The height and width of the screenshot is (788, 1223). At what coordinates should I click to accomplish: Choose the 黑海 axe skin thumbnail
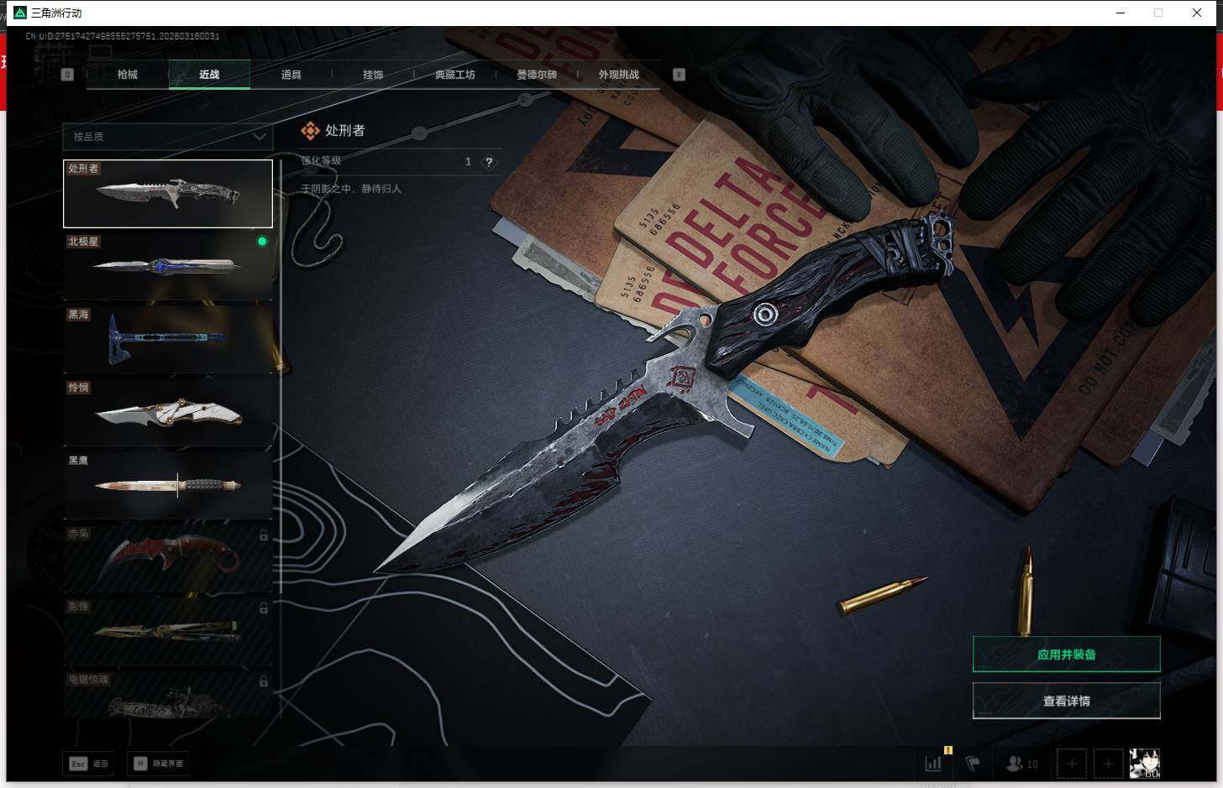click(x=168, y=340)
